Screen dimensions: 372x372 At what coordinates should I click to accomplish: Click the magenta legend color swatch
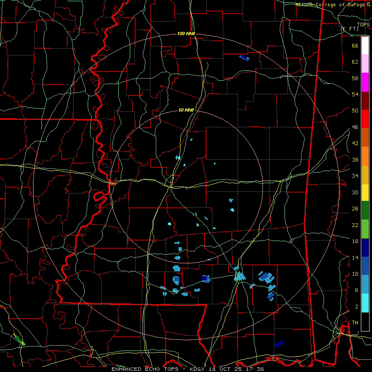click(x=365, y=82)
